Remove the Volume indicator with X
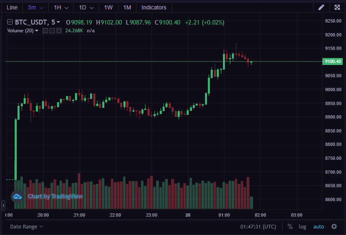 coord(59,31)
